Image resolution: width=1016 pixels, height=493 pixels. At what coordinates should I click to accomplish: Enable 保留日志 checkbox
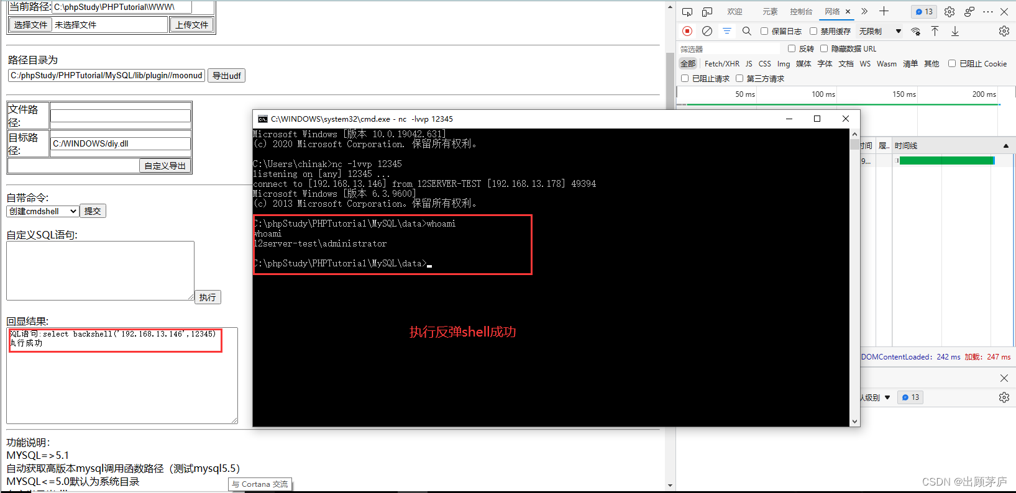[x=764, y=31]
